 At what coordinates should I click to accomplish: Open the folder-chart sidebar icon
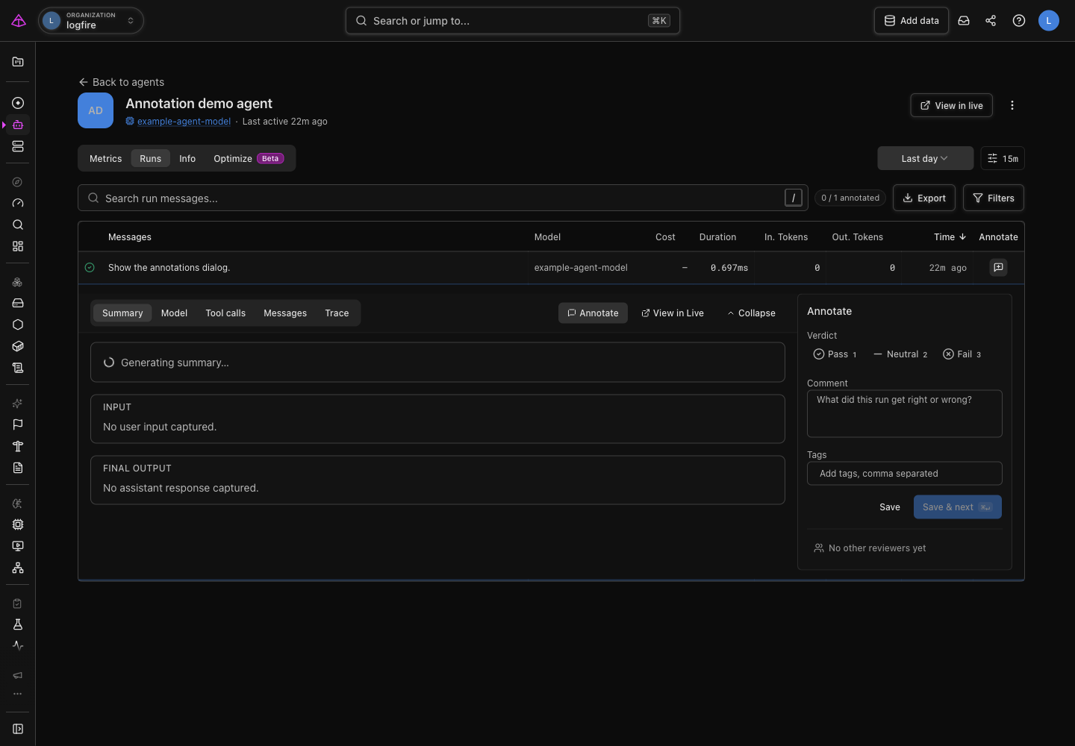(18, 62)
